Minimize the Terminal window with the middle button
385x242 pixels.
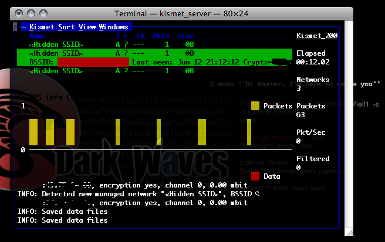pyautogui.click(x=31, y=13)
